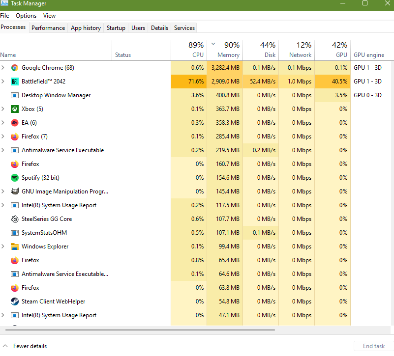
Task: Expand the Intel System Usage Report 47.1 MB group
Action: tap(3, 315)
